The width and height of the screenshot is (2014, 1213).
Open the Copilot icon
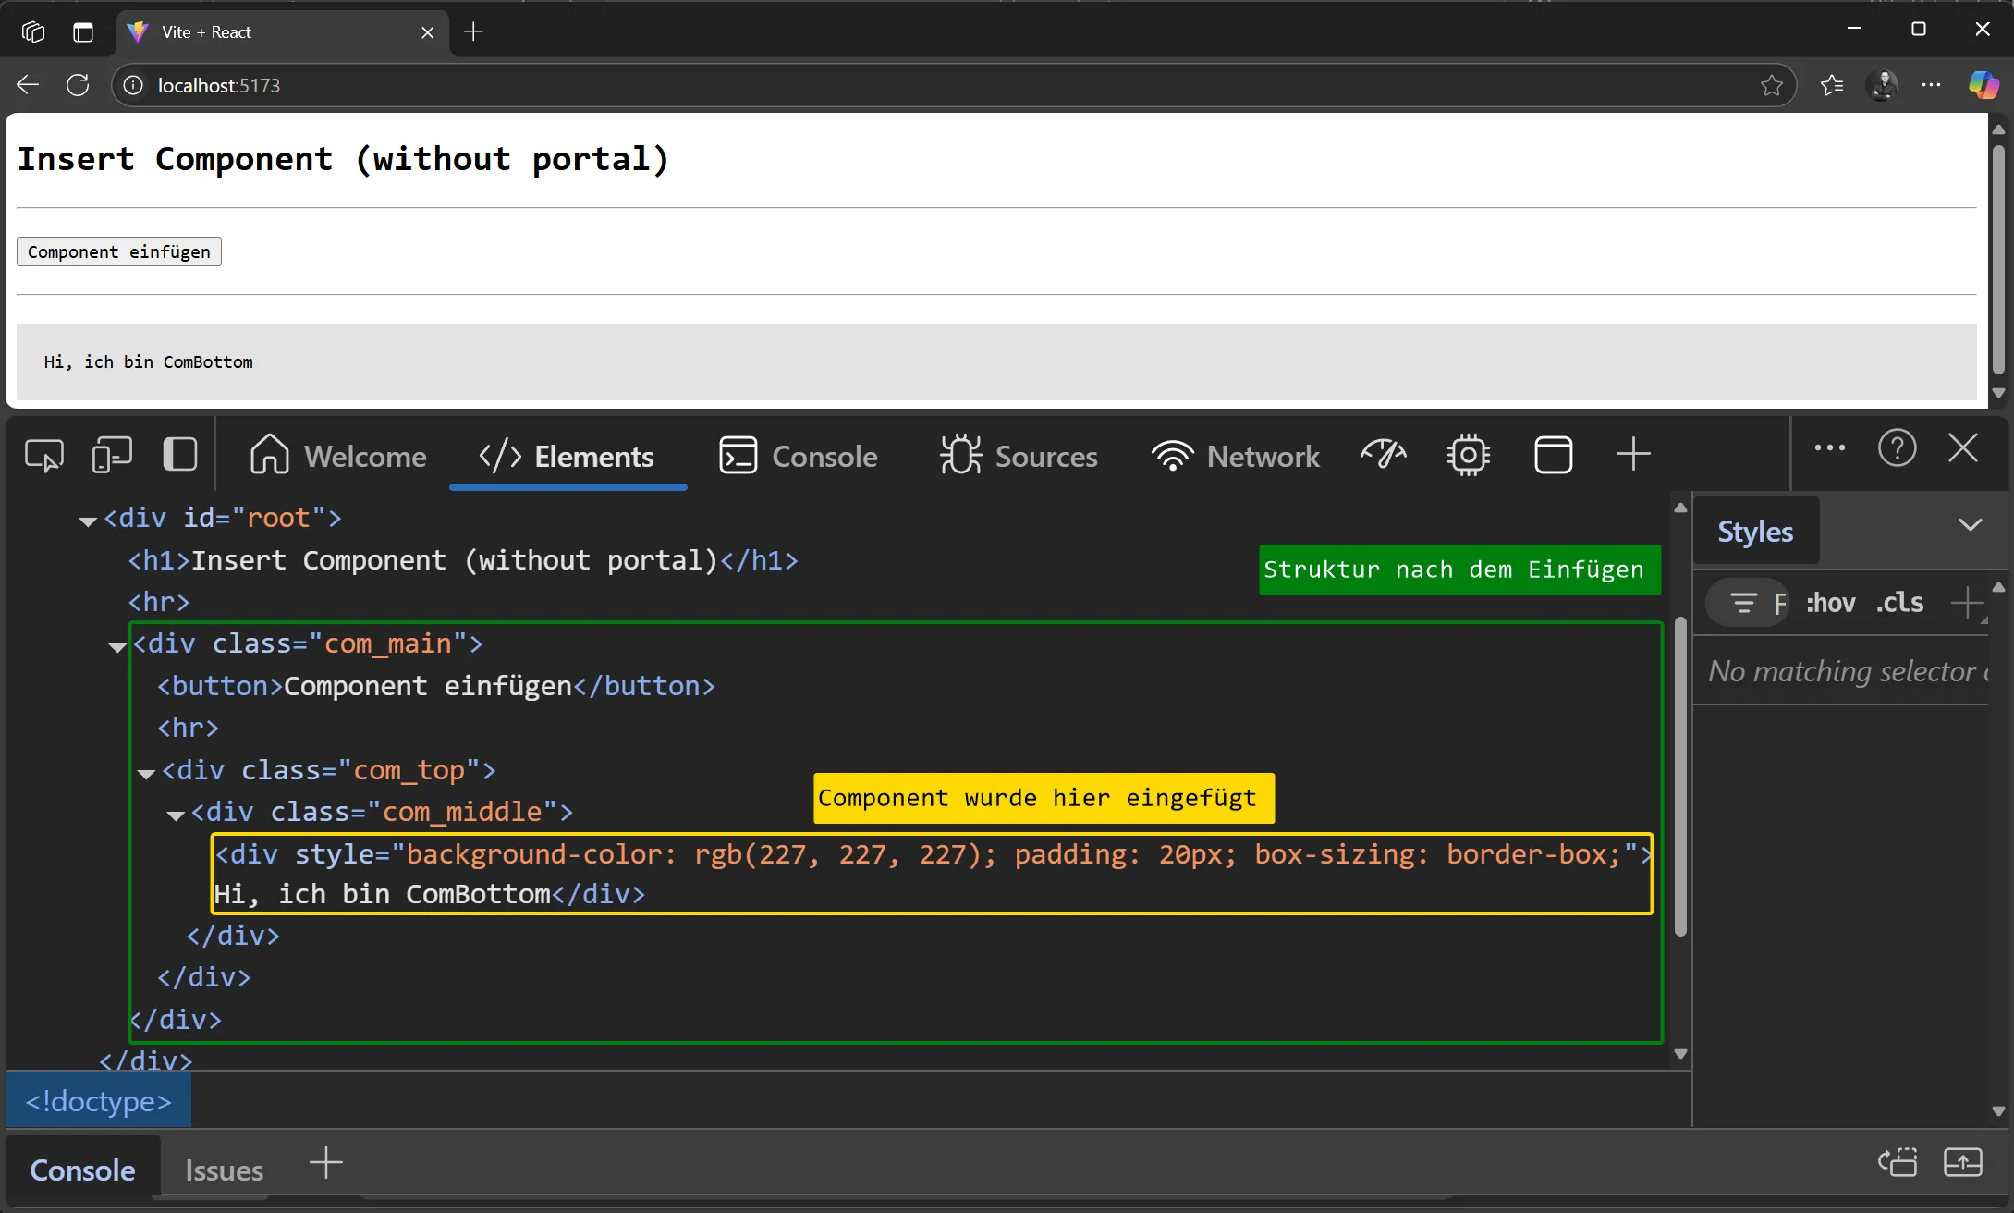1983,85
